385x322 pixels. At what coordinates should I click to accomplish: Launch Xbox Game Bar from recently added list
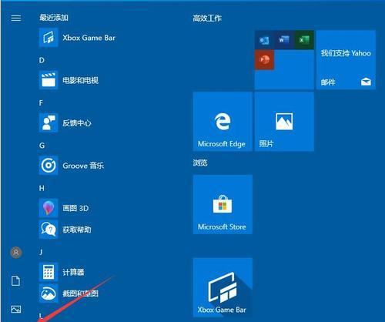77,38
